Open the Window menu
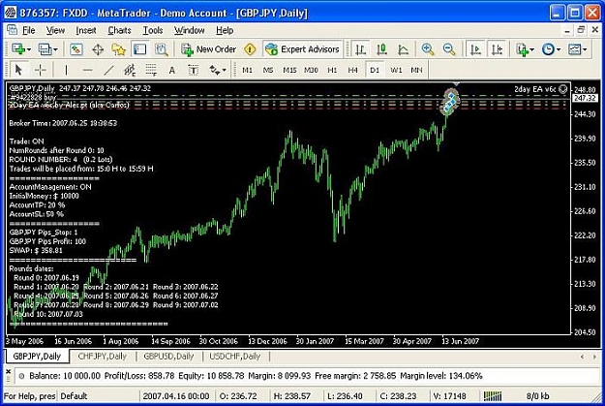The width and height of the screenshot is (605, 406). [x=189, y=30]
